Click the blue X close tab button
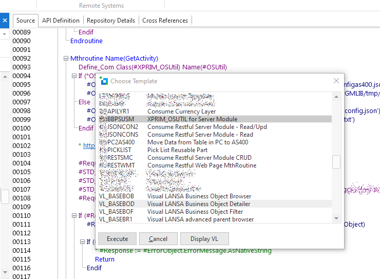The width and height of the screenshot is (380, 279). (5, 21)
